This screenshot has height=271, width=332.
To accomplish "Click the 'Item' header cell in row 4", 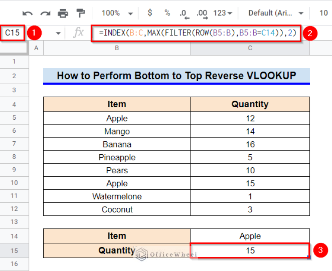I will [x=117, y=104].
